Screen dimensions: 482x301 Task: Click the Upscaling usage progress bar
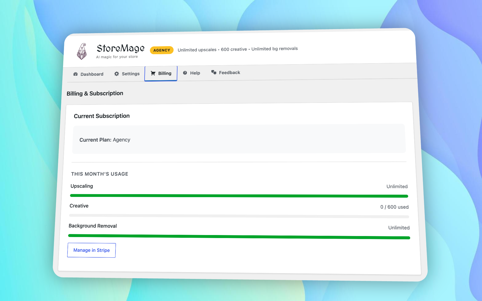click(239, 196)
